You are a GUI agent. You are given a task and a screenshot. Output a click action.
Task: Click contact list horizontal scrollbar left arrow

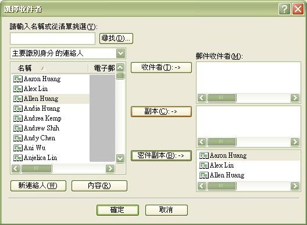[x=16, y=169]
